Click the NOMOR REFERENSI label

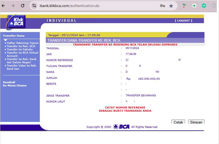pyautogui.click(x=60, y=60)
